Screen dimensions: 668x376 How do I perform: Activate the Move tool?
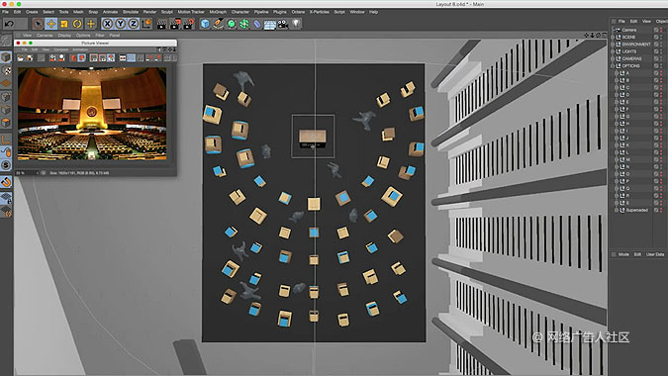[51, 24]
